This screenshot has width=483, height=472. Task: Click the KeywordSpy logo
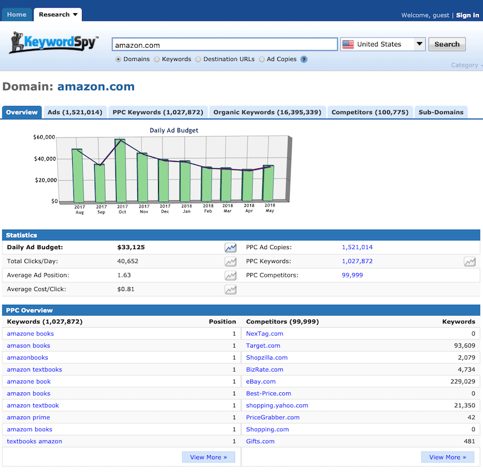click(x=54, y=42)
